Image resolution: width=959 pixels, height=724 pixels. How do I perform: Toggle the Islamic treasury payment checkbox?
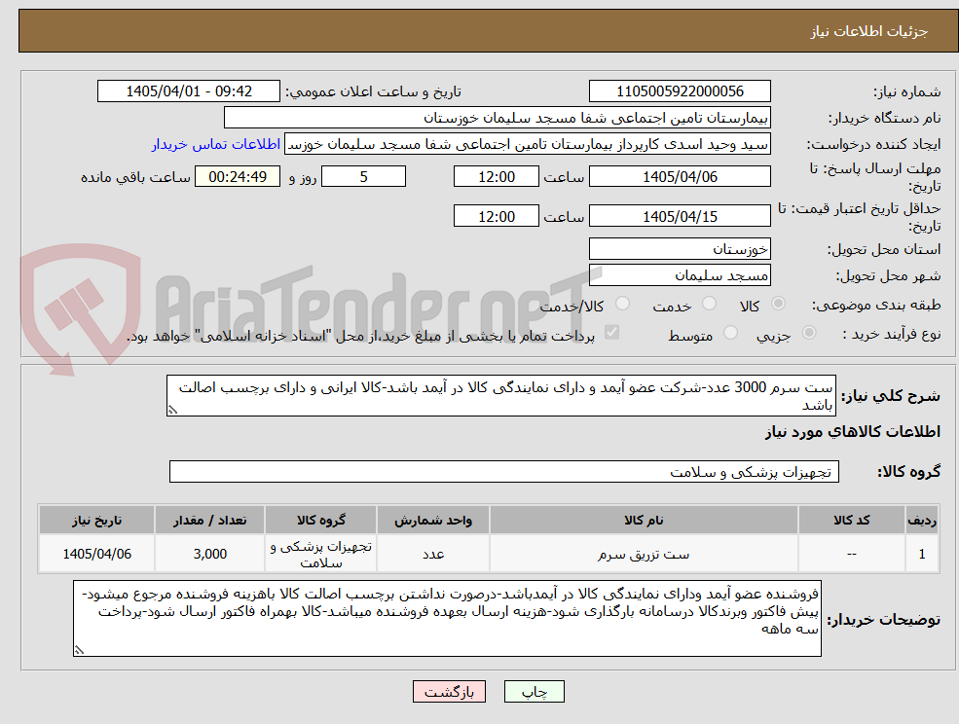click(611, 332)
